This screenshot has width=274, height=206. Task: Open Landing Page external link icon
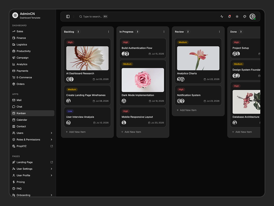(x=52, y=162)
